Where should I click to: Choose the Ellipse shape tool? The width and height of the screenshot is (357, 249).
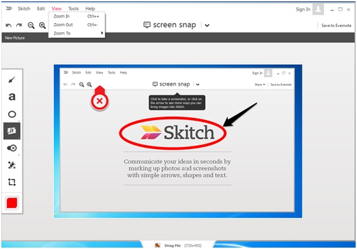12,114
